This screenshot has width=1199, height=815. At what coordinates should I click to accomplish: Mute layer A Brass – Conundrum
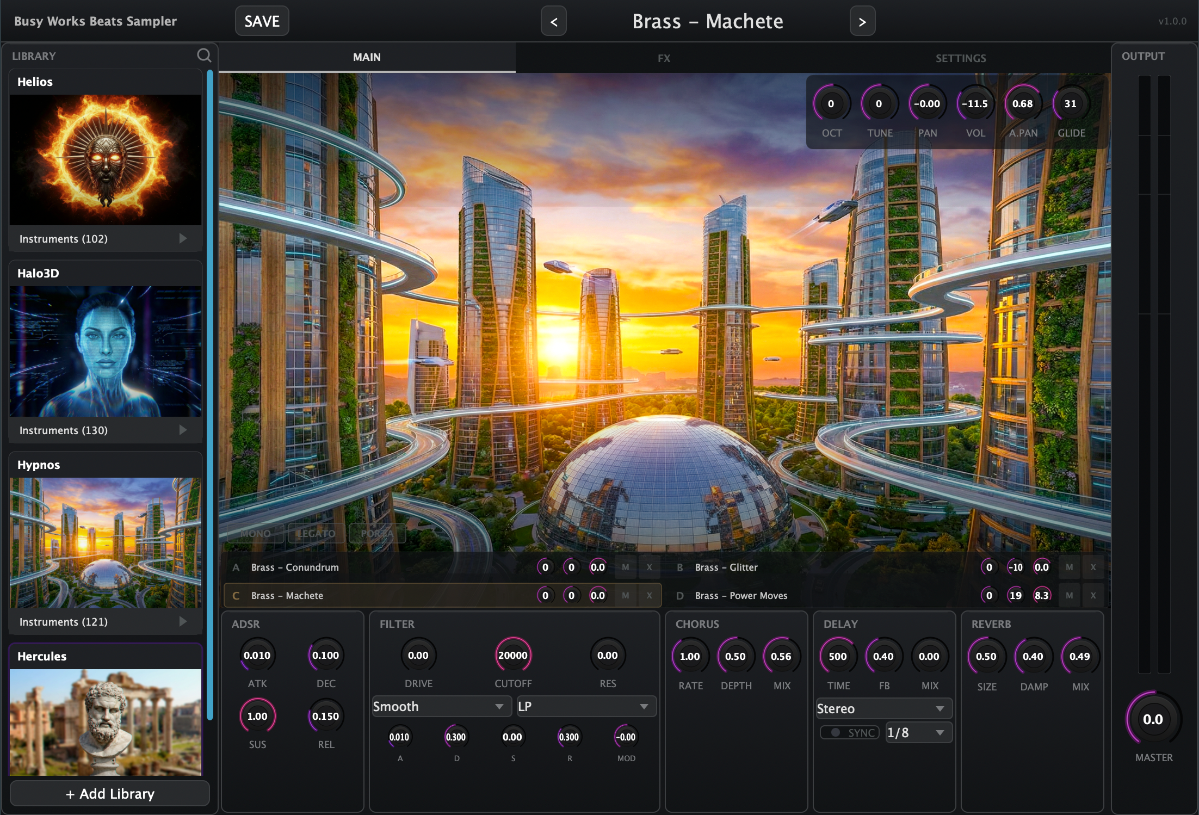coord(626,567)
